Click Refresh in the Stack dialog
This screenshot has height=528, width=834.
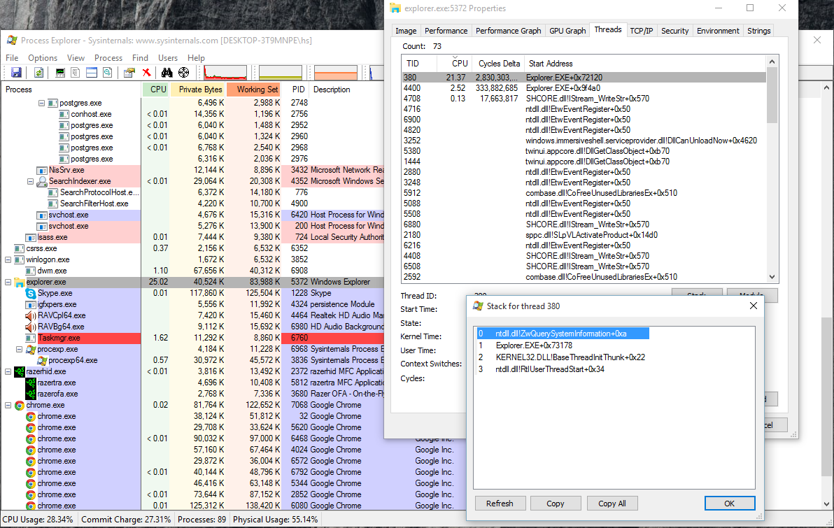coord(500,504)
